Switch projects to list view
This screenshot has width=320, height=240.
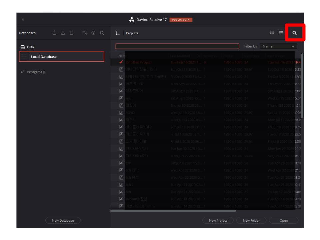281,33
